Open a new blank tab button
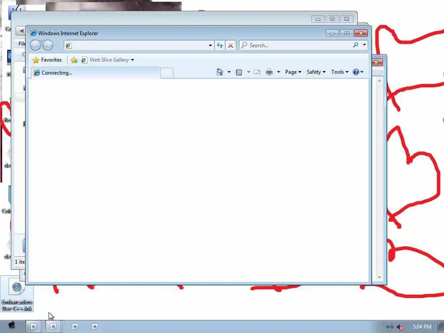444x333 pixels. tap(167, 73)
